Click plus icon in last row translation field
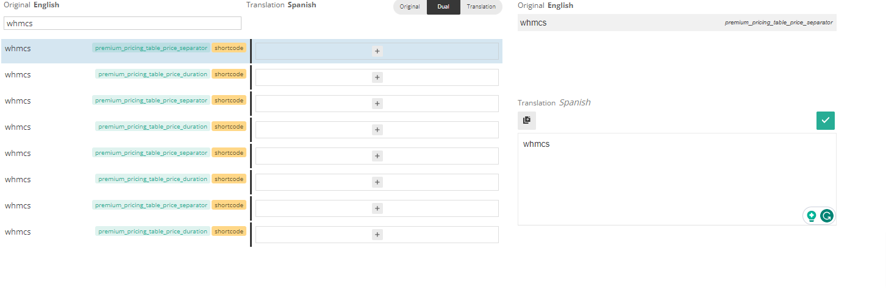The height and width of the screenshot is (298, 886). click(x=377, y=235)
